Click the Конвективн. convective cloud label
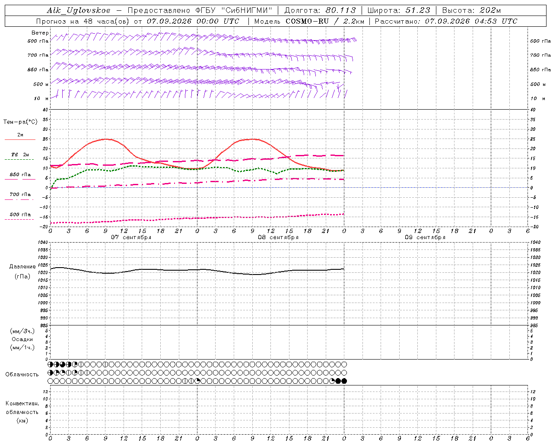The image size is (553, 442). click(22, 404)
